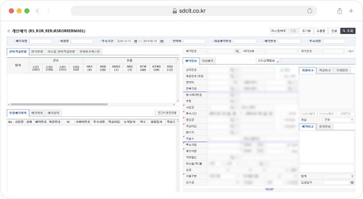Viewport: 363px width, 199px height.
Task: Click the Confirm발송 button
Action: [x=308, y=114]
